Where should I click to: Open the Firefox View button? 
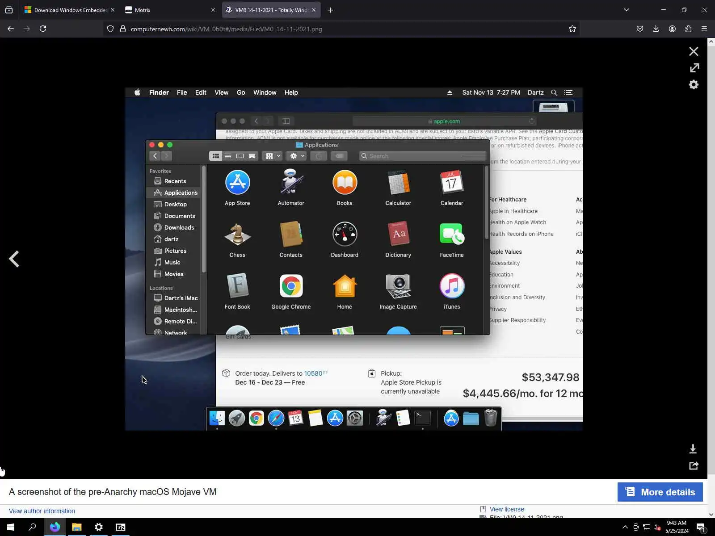9,10
